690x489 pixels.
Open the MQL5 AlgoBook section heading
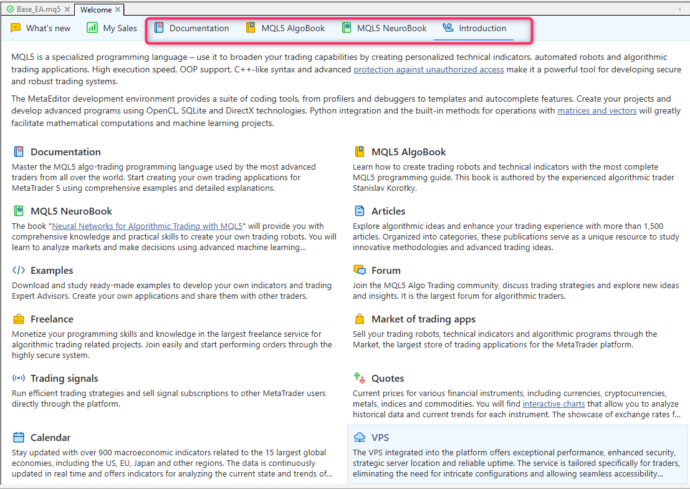point(408,152)
